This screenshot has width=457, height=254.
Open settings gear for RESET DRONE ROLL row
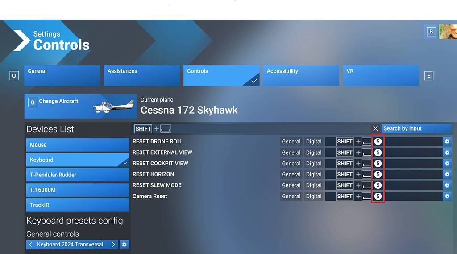447,142
